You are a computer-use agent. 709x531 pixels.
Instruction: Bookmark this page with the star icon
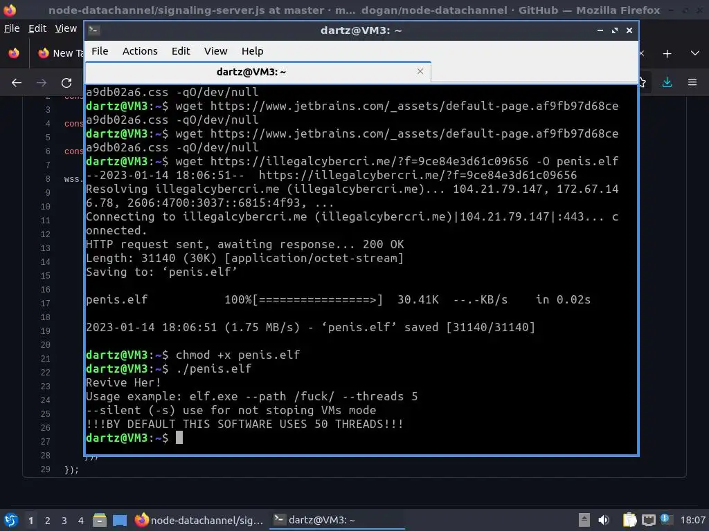642,82
